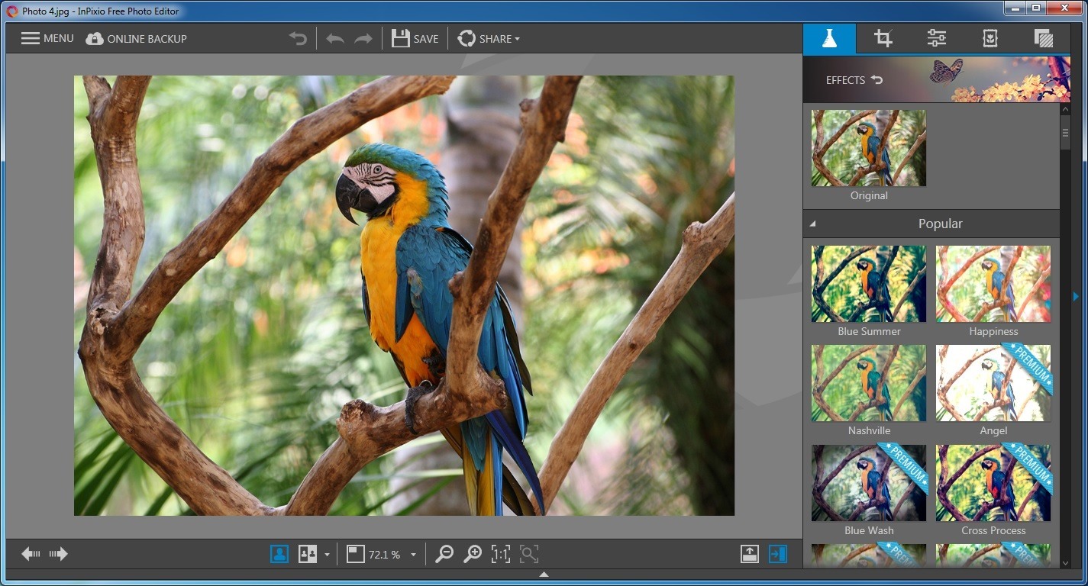Apply the premium Blue Wash effect
Image resolution: width=1088 pixels, height=586 pixels.
pos(869,483)
